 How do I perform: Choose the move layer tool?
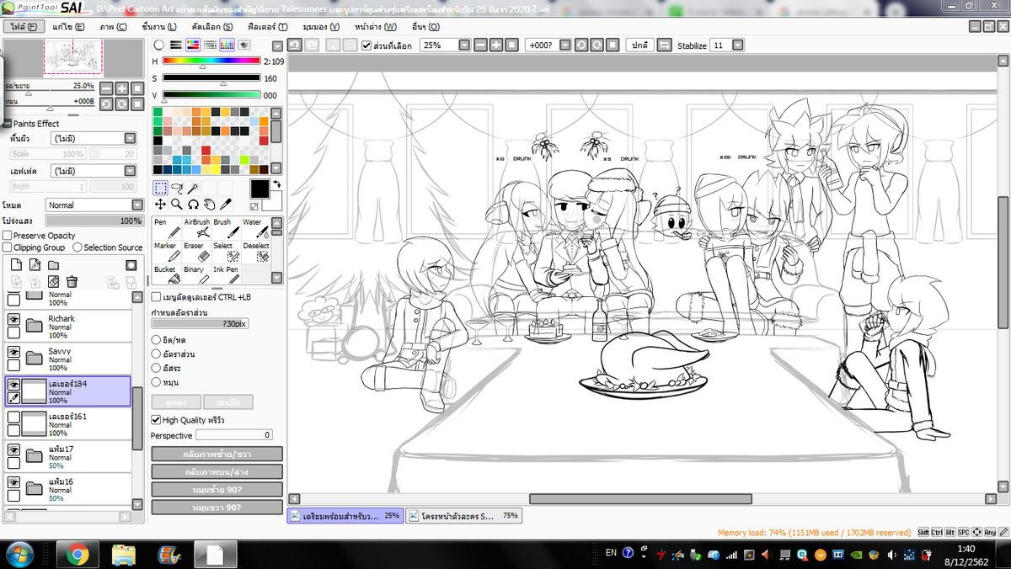[160, 204]
